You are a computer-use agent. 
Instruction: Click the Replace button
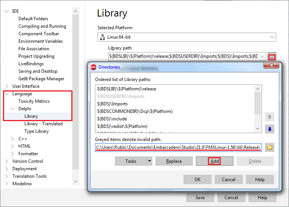[174, 161]
